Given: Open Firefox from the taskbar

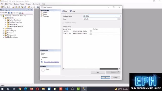Looking at the screenshot, I should (32, 89).
